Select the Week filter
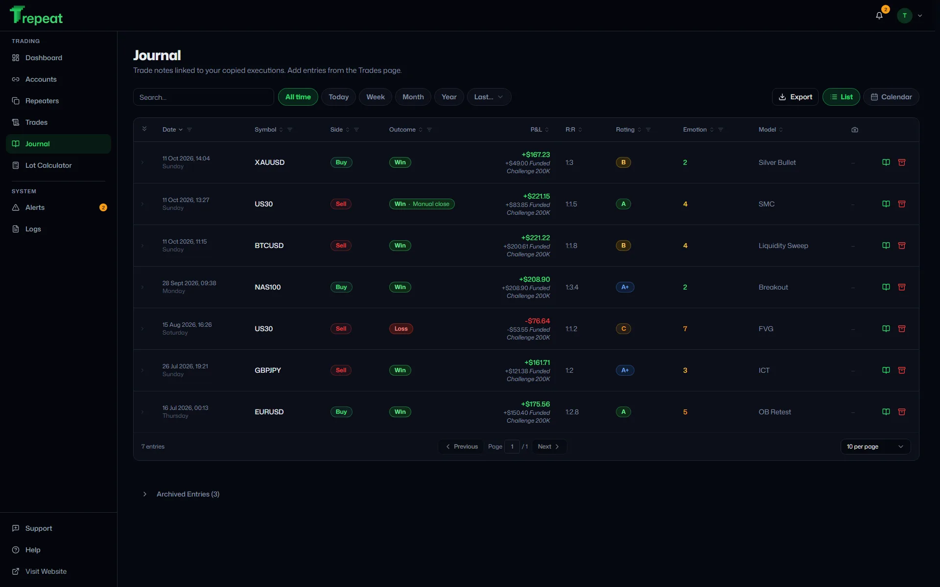 coord(376,97)
